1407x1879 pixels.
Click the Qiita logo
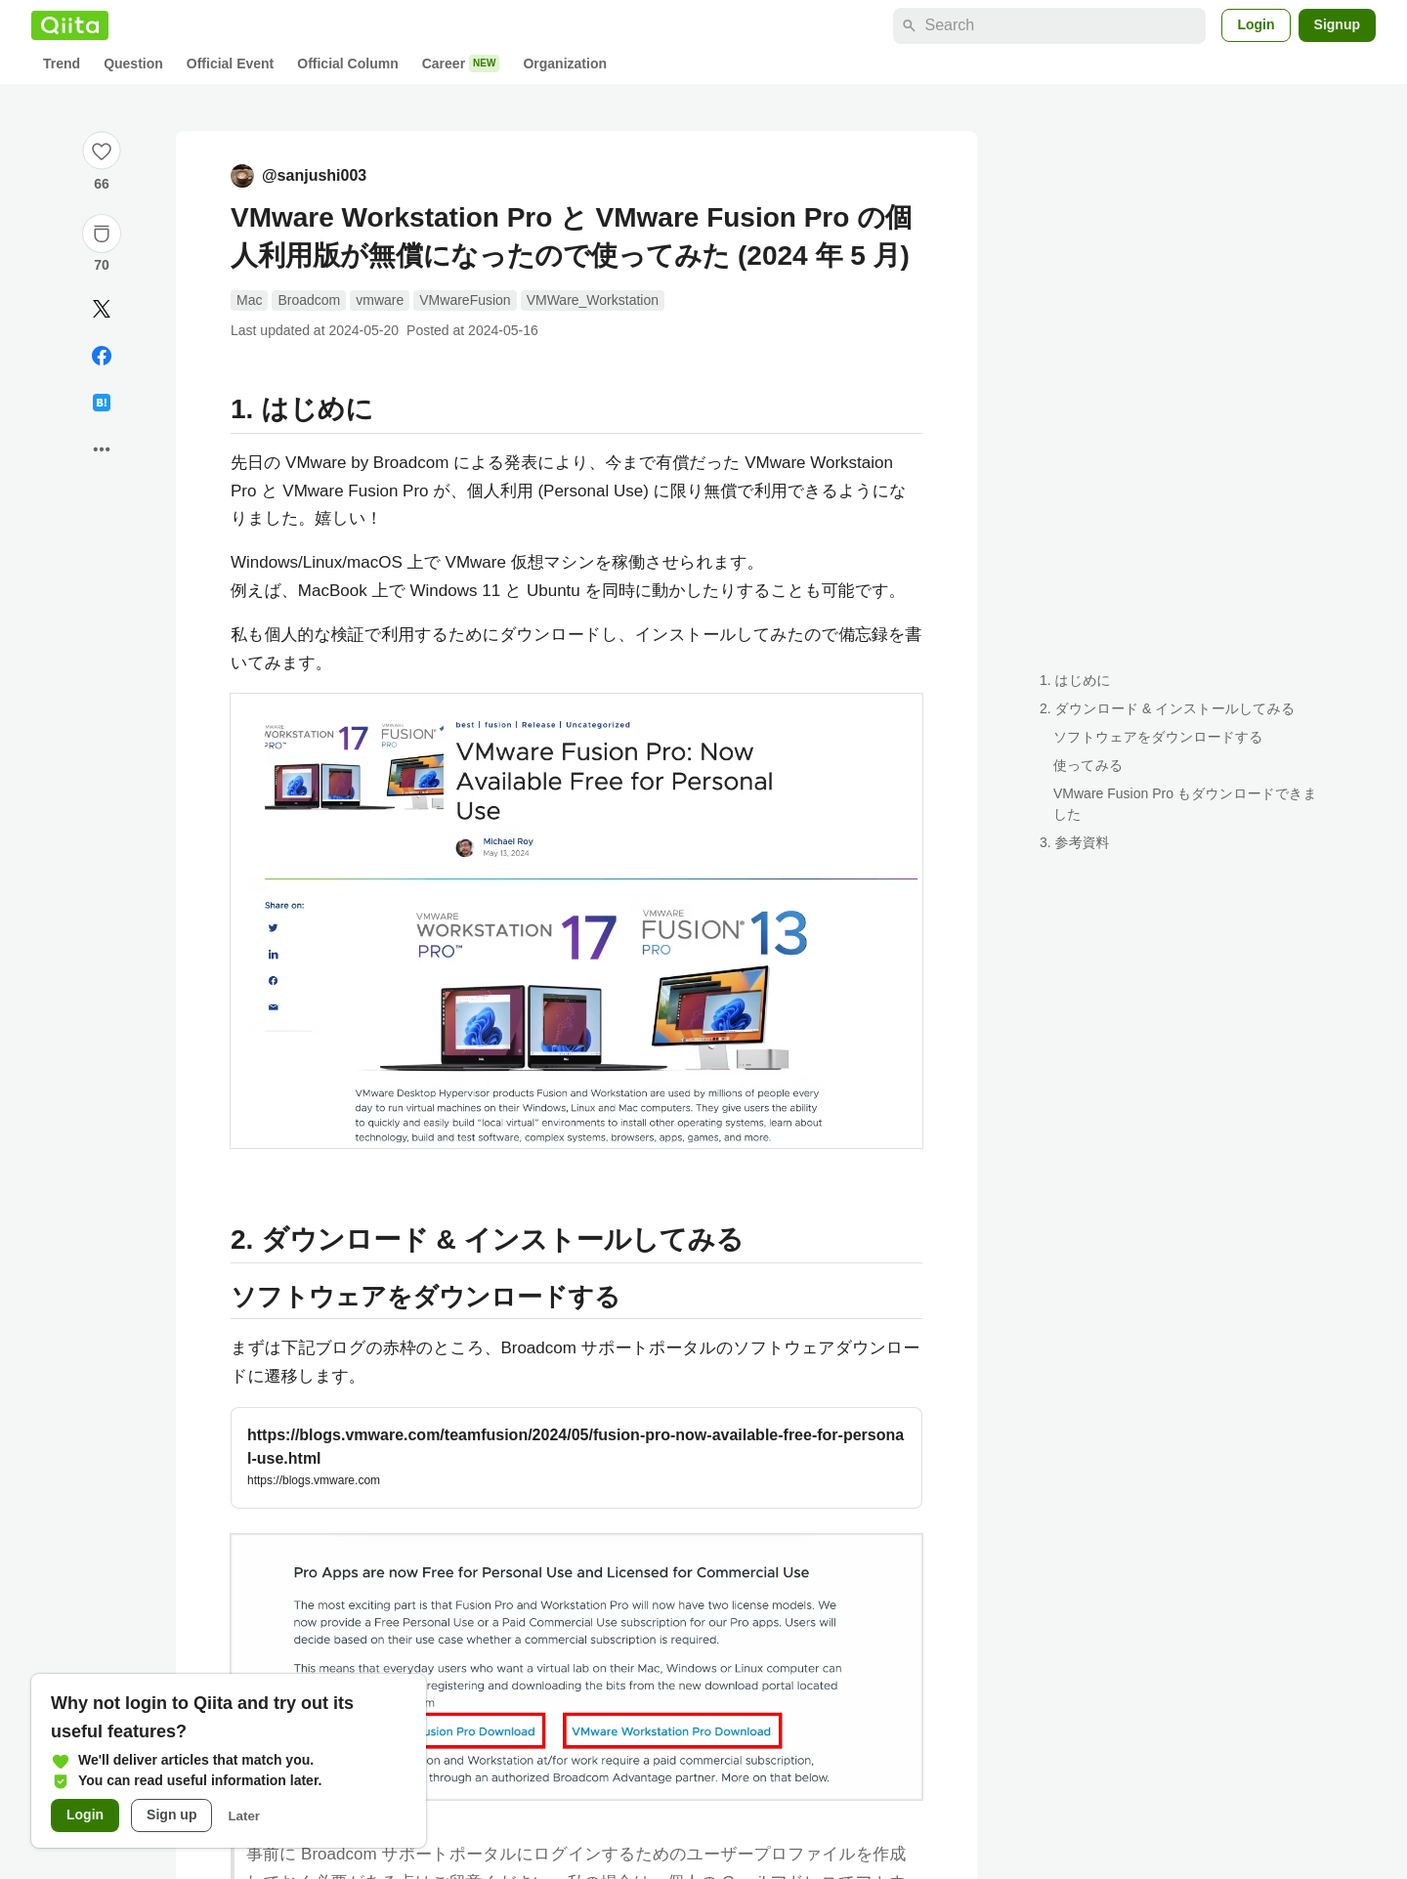(x=69, y=25)
